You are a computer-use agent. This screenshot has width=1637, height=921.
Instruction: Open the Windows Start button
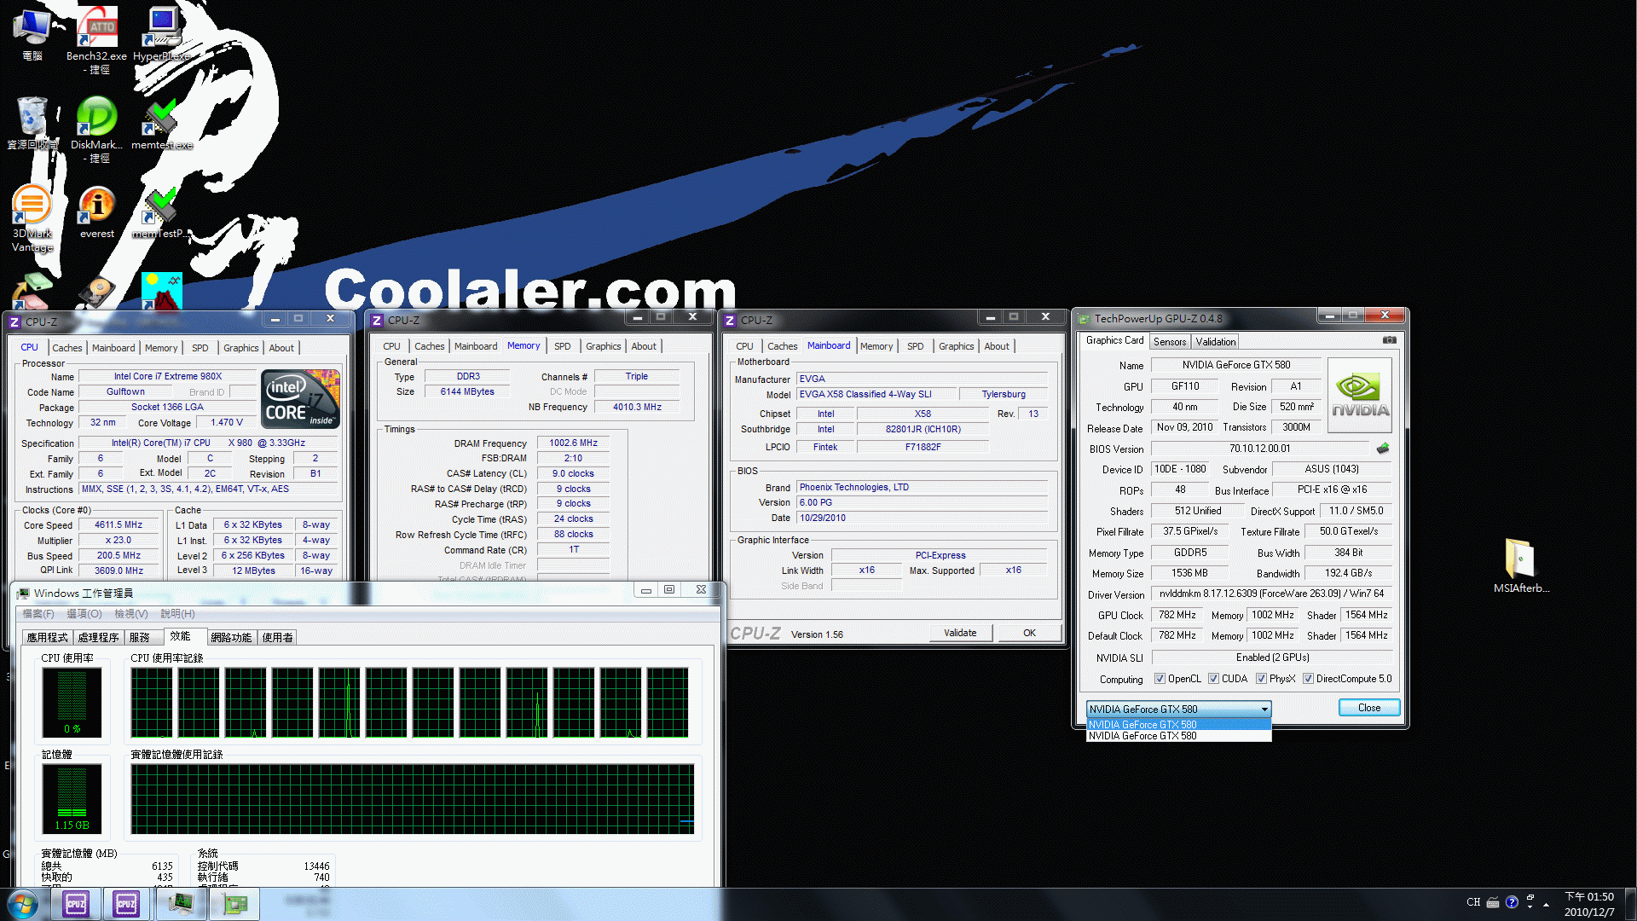23,904
